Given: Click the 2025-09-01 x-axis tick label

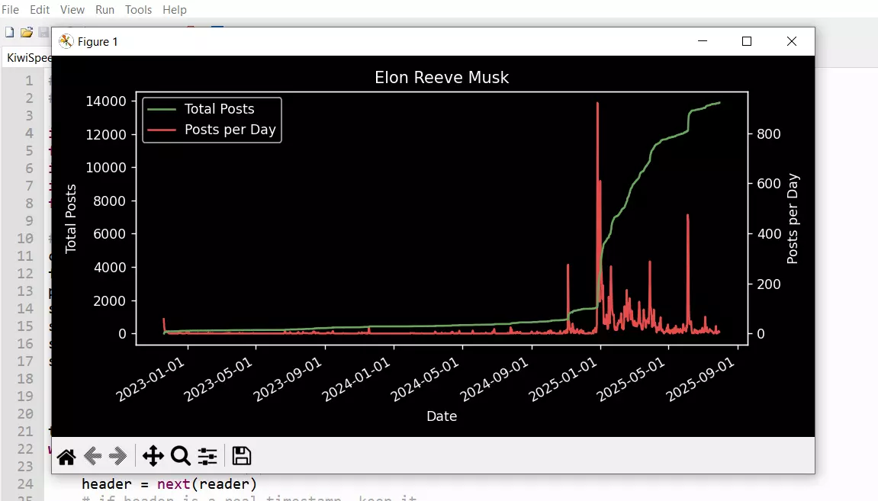Looking at the screenshot, I should click(700, 380).
